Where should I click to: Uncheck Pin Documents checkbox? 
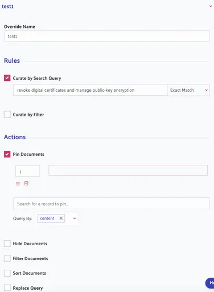coord(7,154)
